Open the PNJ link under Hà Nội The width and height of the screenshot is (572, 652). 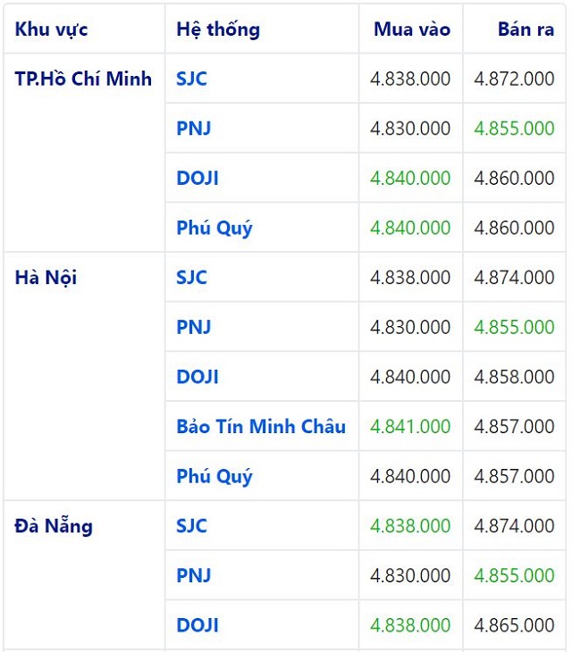click(193, 327)
